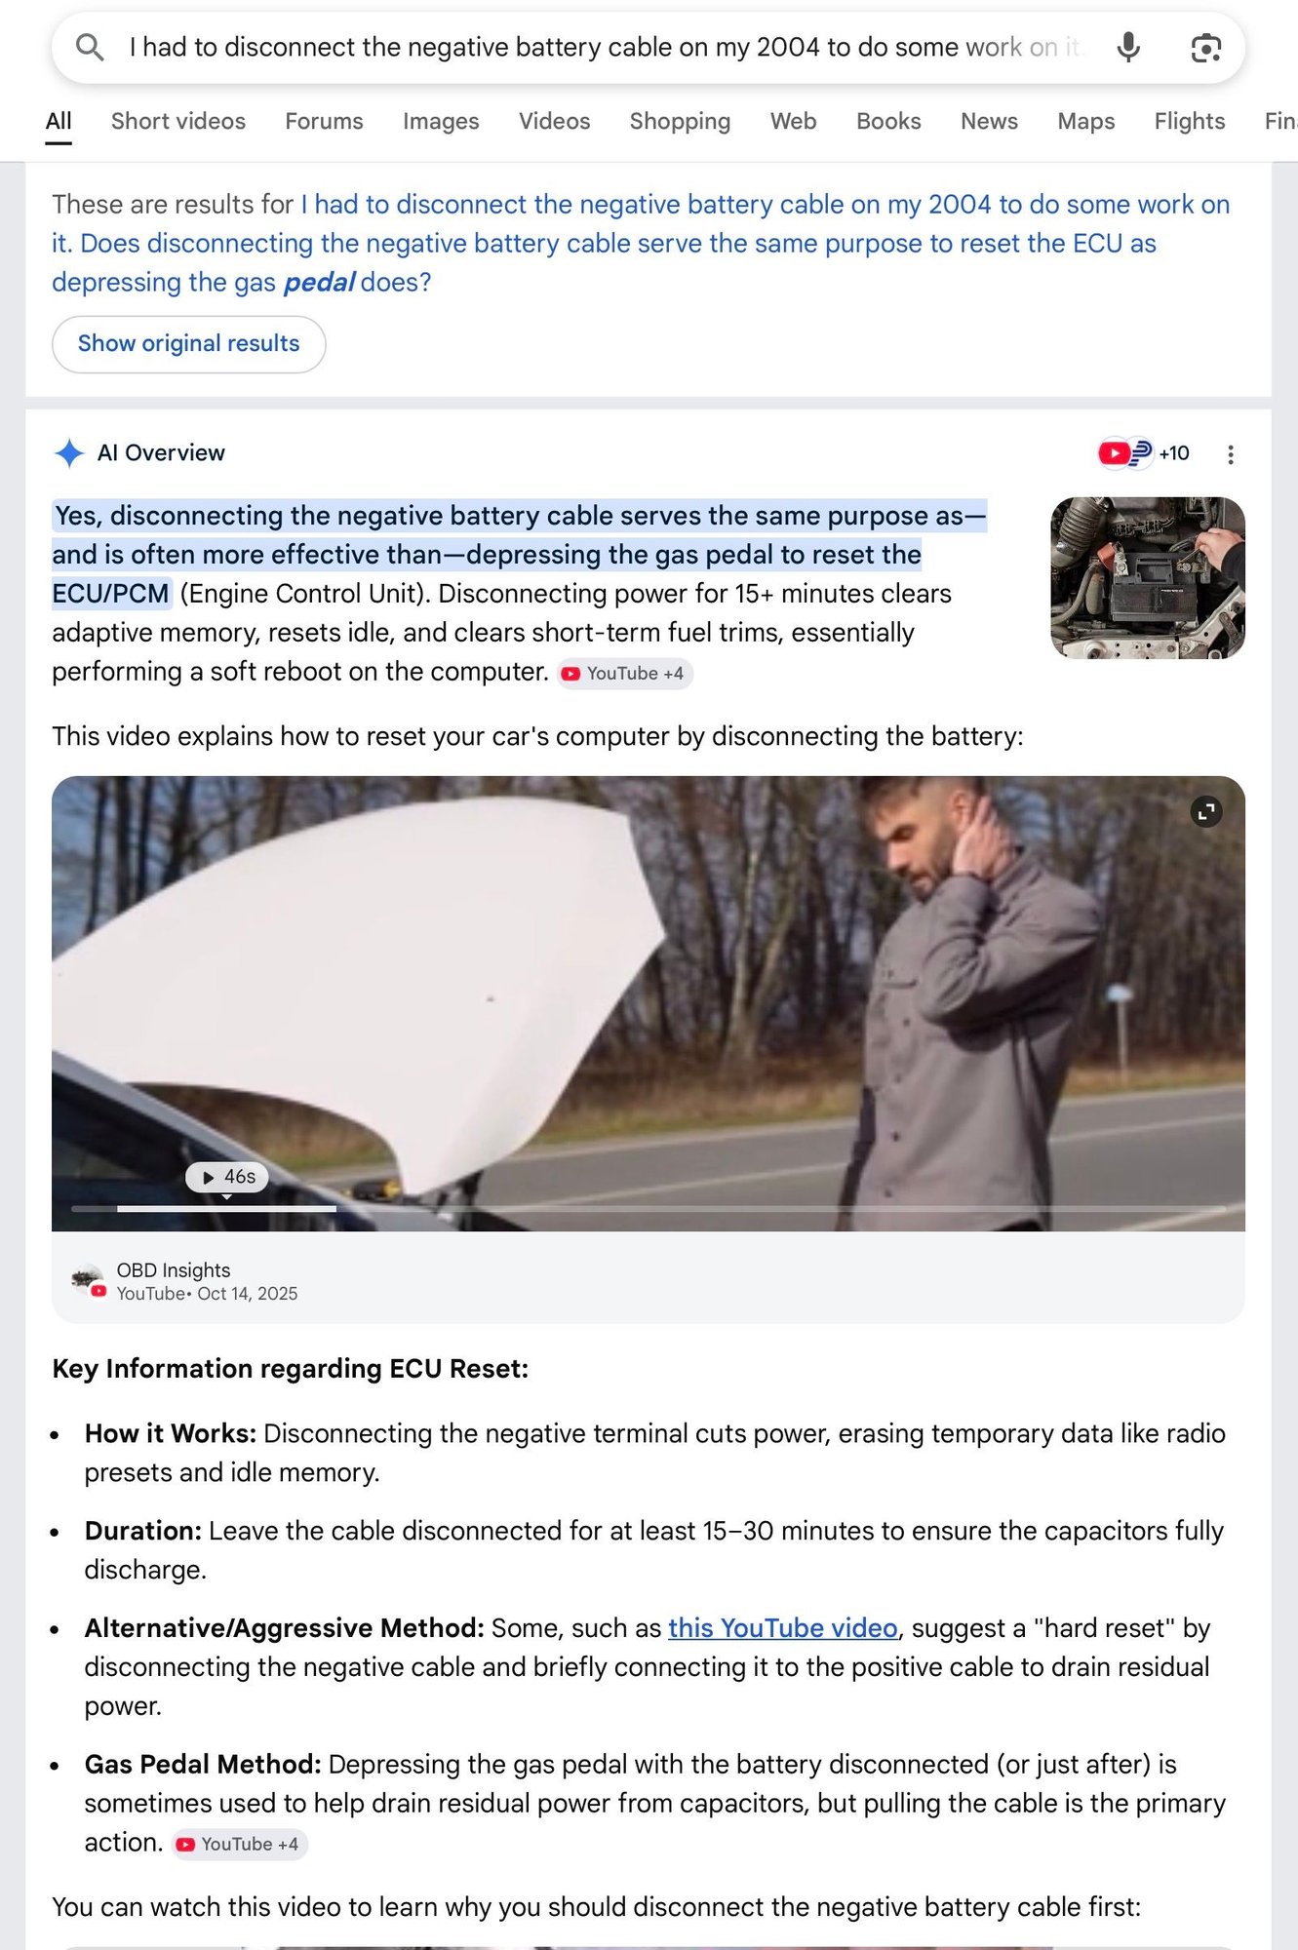Viewport: 1298px width, 1950px height.
Task: Switch to the Forums tab
Action: (324, 121)
